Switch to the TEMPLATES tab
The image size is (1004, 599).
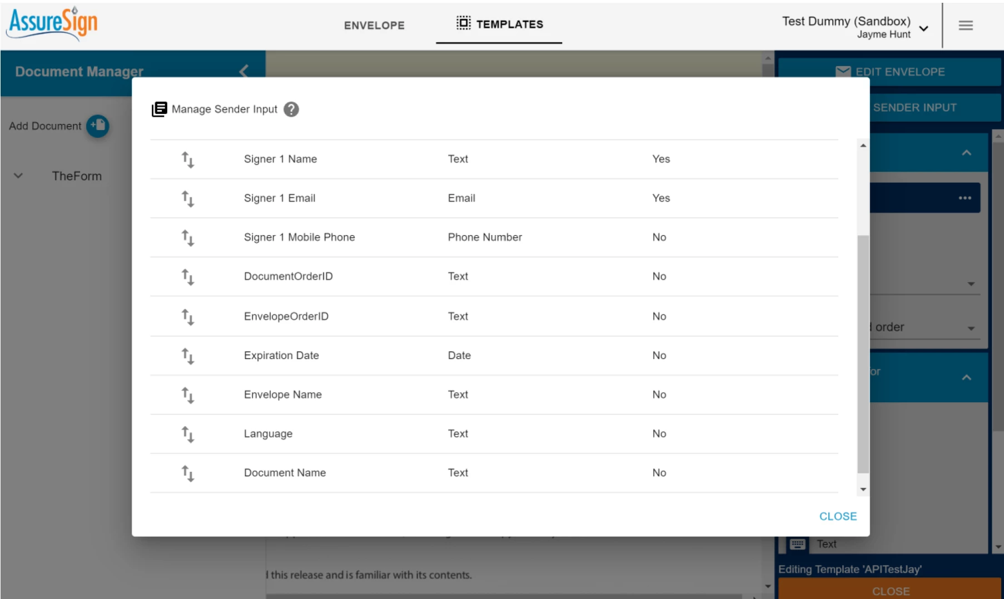point(499,24)
